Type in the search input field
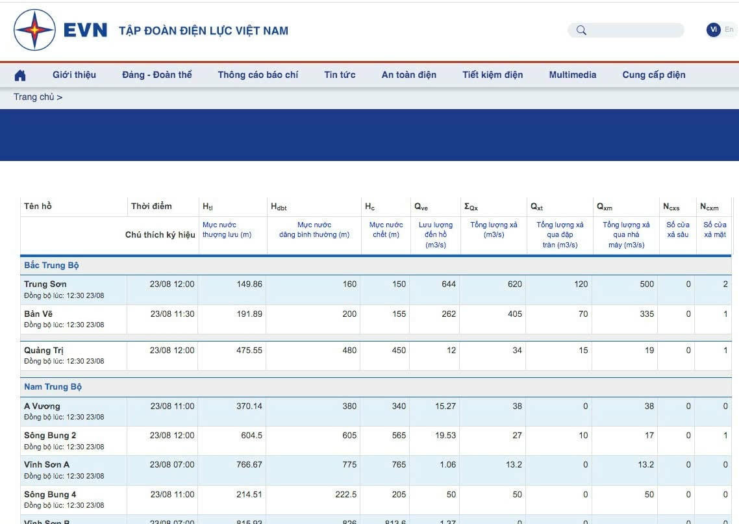This screenshot has height=524, width=739. tap(634, 30)
